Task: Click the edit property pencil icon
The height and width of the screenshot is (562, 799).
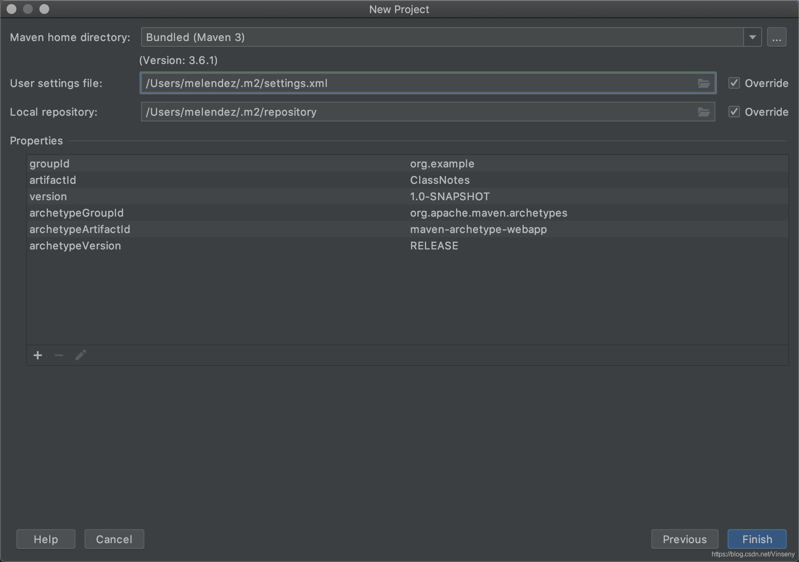Action: pyautogui.click(x=80, y=354)
